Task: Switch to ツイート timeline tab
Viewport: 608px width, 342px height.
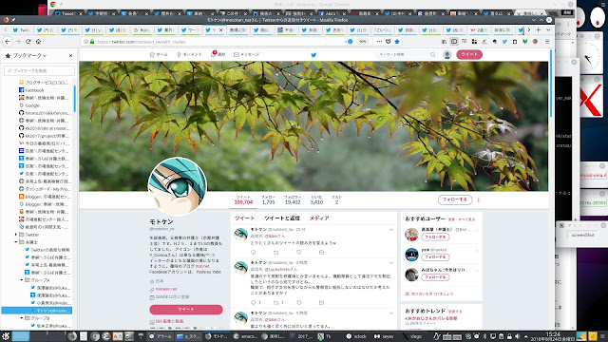Action: click(244, 218)
